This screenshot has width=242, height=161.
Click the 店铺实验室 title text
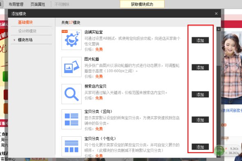pyautogui.click(x=94, y=32)
